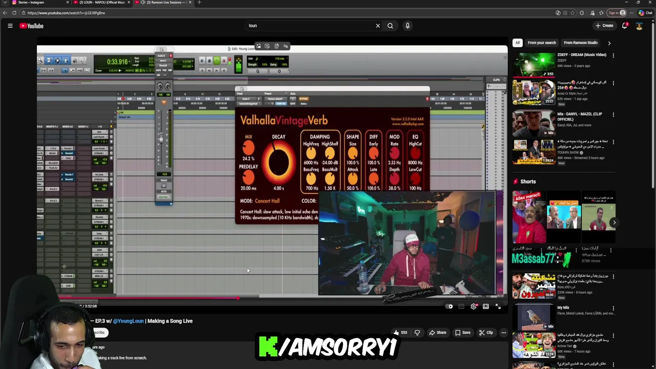656x369 pixels.
Task: Open the browser Sign in profile button
Action: pos(617,13)
